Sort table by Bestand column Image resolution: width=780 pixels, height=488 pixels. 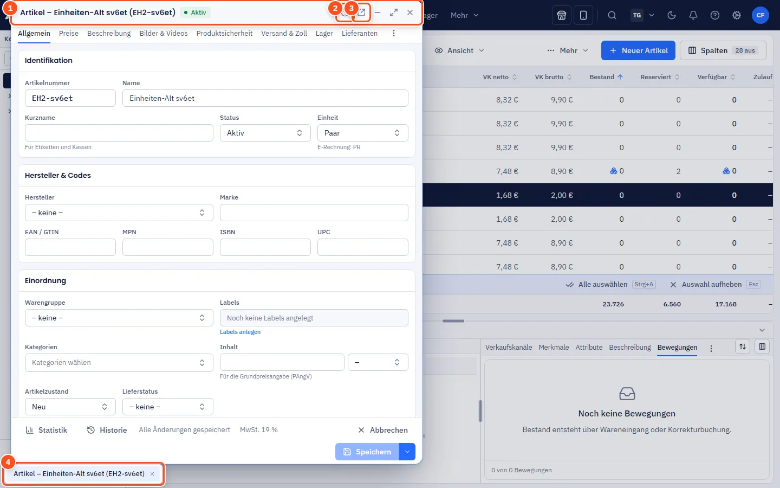coord(606,77)
